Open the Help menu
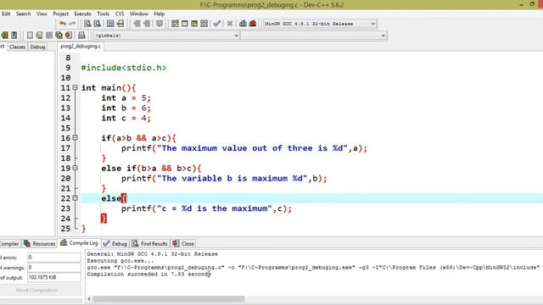Screen dimensions: 543x305 (x=159, y=14)
